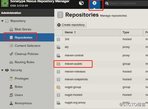Click the nuget.org-proxy row icon
This screenshot has height=109, width=148.
click(59, 103)
